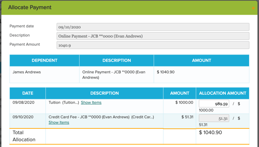Click the Credit Card Fee allocation input
The height and width of the screenshot is (147, 259).
214,118
